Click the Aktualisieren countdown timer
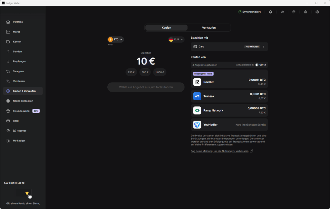The height and width of the screenshot is (209, 330). [x=261, y=65]
